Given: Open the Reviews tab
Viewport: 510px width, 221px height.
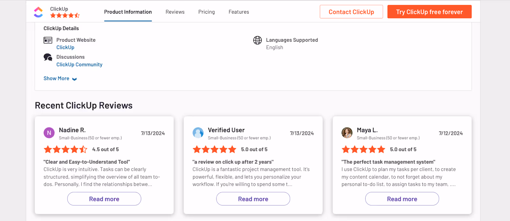Looking at the screenshot, I should tap(175, 12).
